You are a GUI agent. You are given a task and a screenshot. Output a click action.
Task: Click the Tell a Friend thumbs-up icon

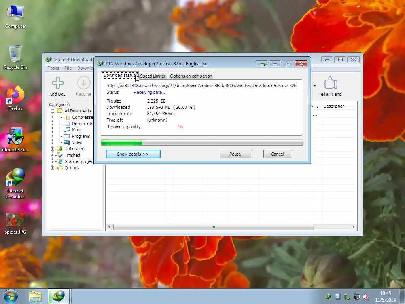pyautogui.click(x=330, y=83)
